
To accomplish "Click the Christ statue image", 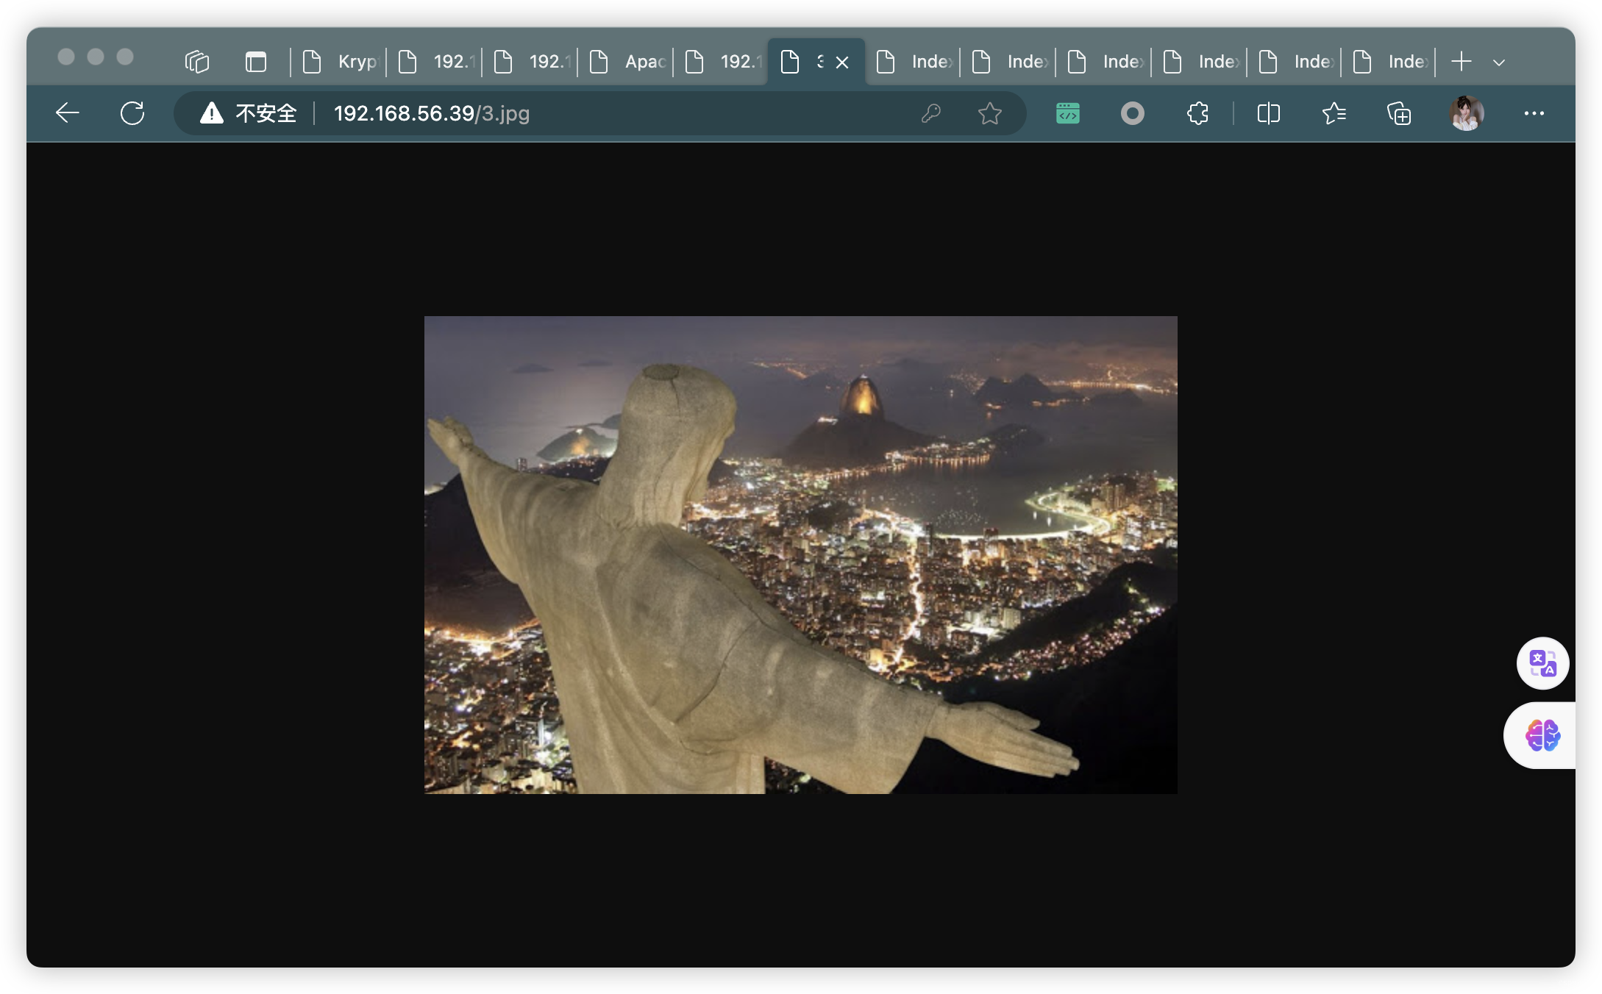I will coord(800,554).
